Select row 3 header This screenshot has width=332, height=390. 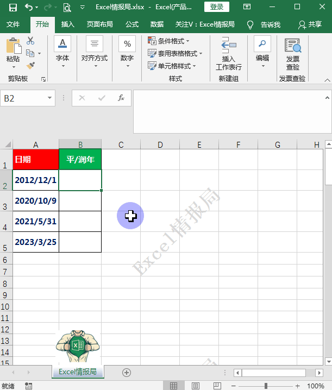(x=5, y=201)
